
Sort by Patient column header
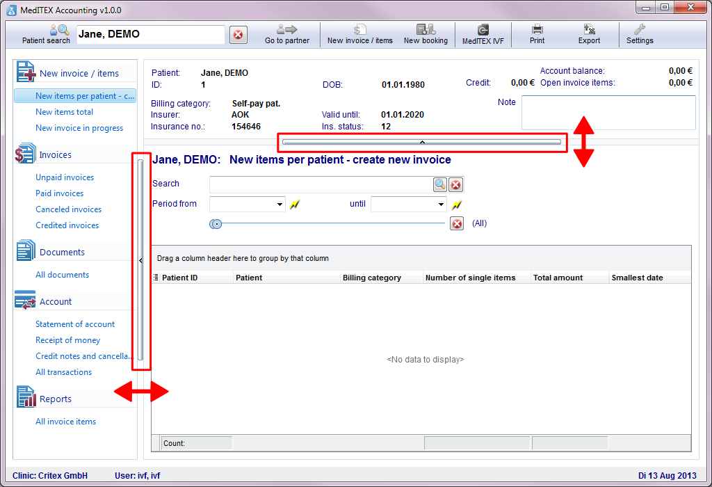[x=286, y=278]
